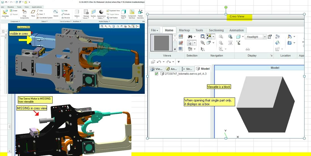Click the Save icon in Creo quick access

(x=2, y=2)
